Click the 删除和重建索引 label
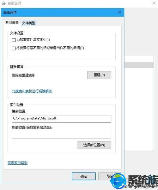This screenshot has width=158, height=190. click(23, 75)
